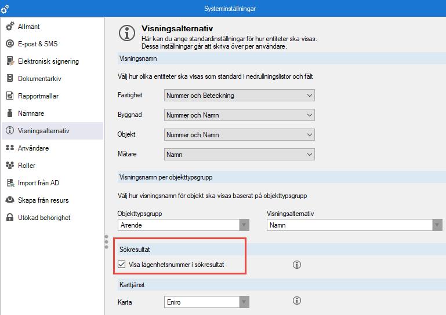Click the Karttjänst section header
Viewport: 446px width, 315px height.
point(282,285)
